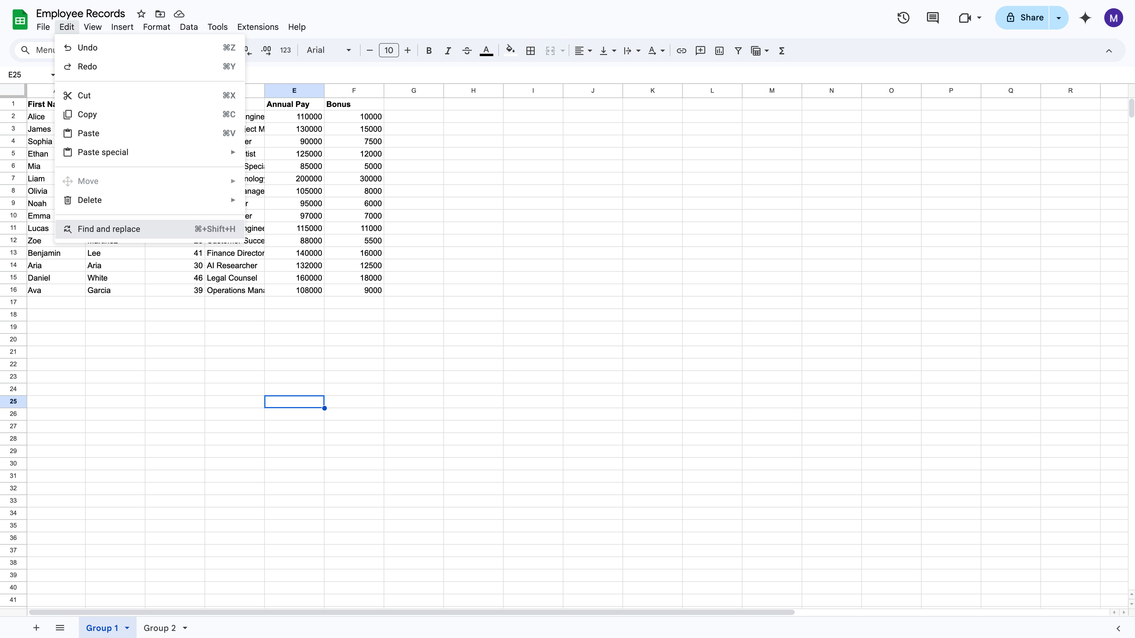1135x638 pixels.
Task: Choose Copy in the Edit menu
Action: coord(149,115)
